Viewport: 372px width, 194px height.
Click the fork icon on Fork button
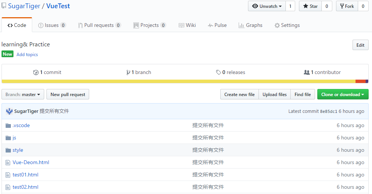342,6
